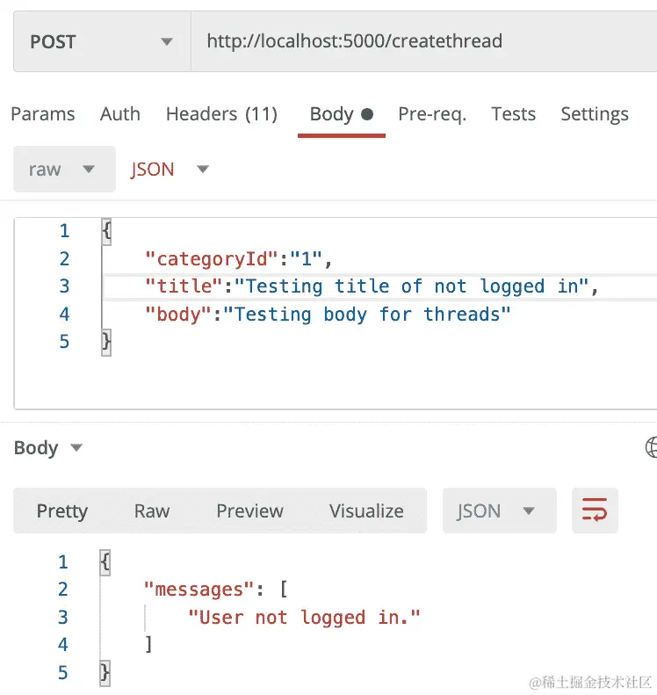Toggle the response line wrap icon
Image resolution: width=657 pixels, height=695 pixels.
(x=595, y=510)
